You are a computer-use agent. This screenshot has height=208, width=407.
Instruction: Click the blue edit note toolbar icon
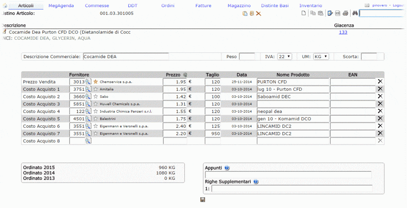tap(330, 13)
